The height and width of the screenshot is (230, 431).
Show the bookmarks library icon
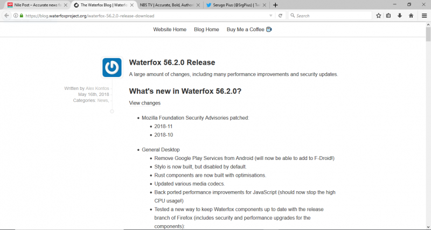coord(389,16)
